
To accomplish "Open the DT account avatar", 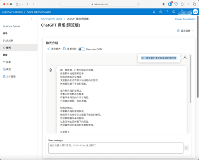I will (x=195, y=12).
